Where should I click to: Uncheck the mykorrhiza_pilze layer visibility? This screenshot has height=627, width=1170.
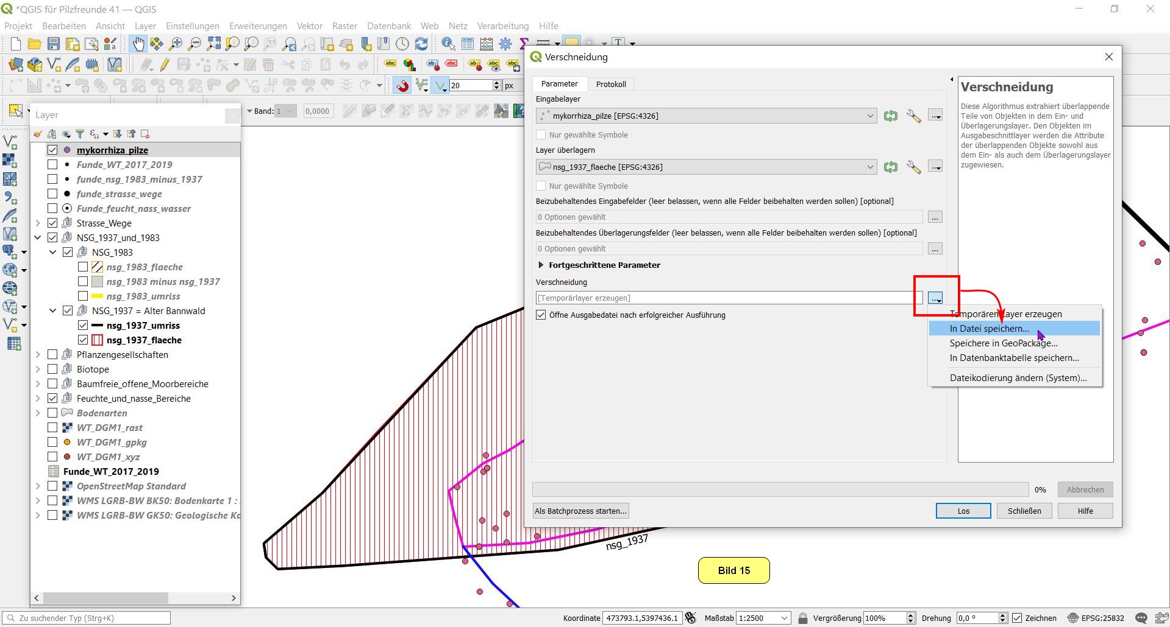pyautogui.click(x=52, y=150)
